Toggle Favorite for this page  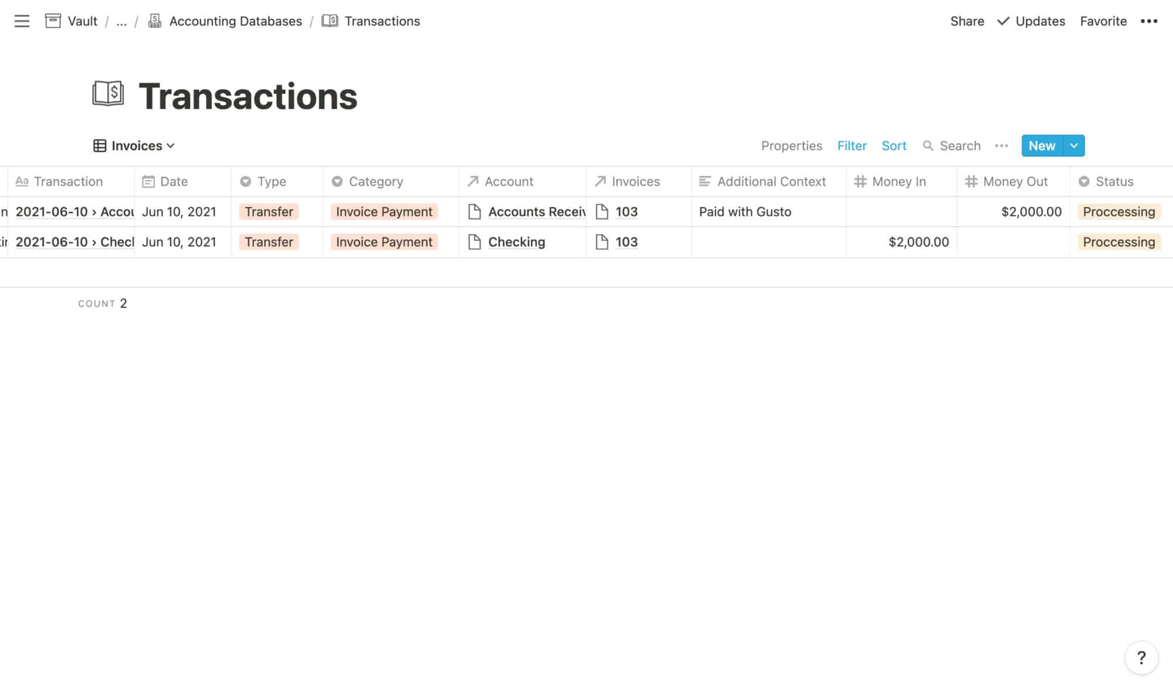point(1103,21)
